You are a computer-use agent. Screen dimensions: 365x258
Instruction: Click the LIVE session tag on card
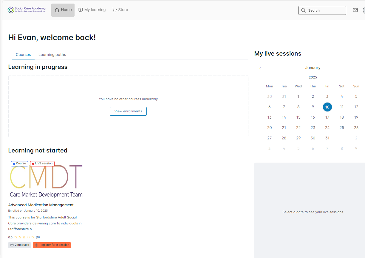[x=42, y=163]
